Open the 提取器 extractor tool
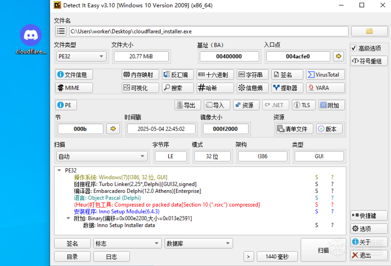 tap(287, 88)
